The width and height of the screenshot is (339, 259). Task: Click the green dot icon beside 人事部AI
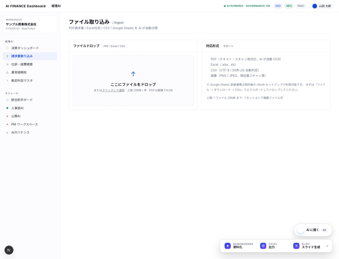pyautogui.click(x=7, y=108)
